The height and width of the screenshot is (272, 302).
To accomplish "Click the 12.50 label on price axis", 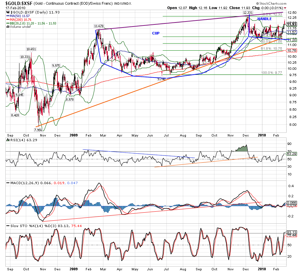I will pyautogui.click(x=292, y=13).
